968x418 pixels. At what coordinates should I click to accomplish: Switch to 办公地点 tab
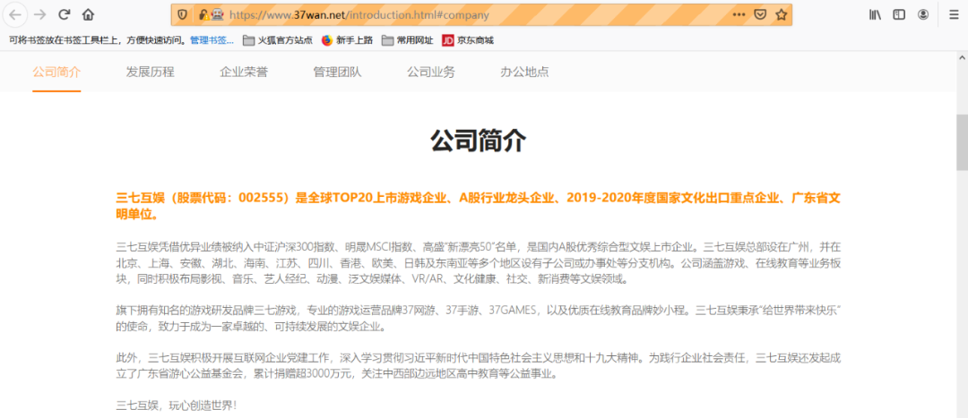coord(524,73)
